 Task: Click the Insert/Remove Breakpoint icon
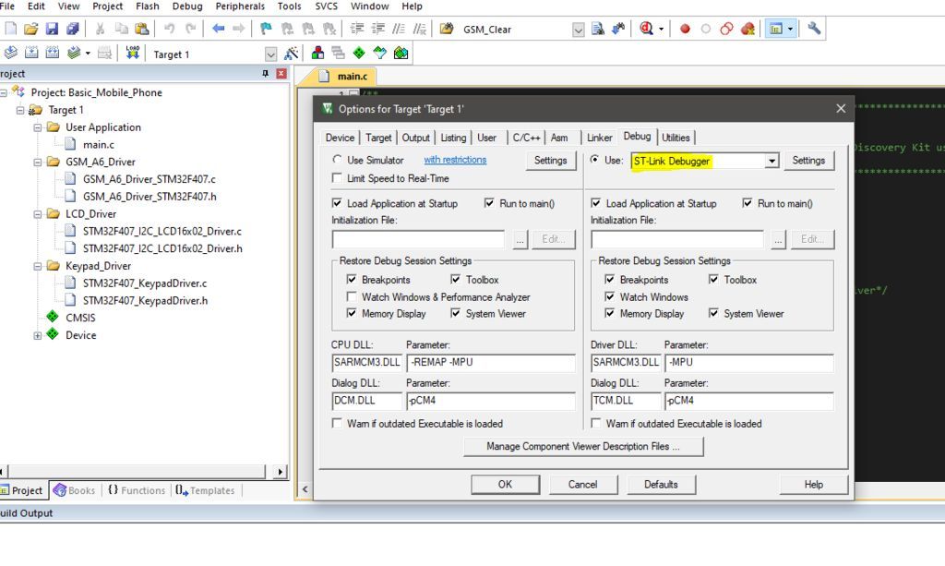pyautogui.click(x=684, y=28)
